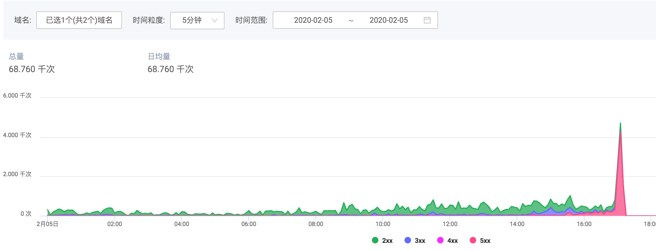Click the daily average 68.760 千次 under 日均量
The height and width of the screenshot is (251, 656).
point(171,69)
